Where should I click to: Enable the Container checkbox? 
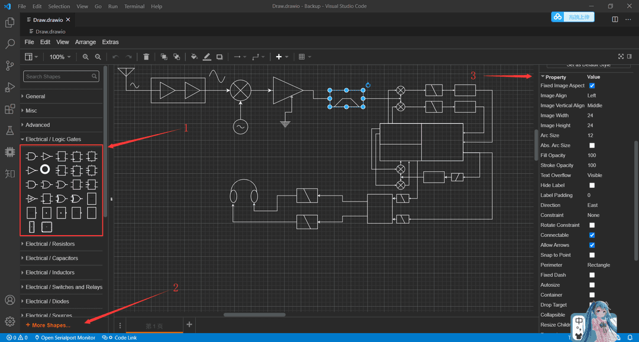[x=592, y=294]
